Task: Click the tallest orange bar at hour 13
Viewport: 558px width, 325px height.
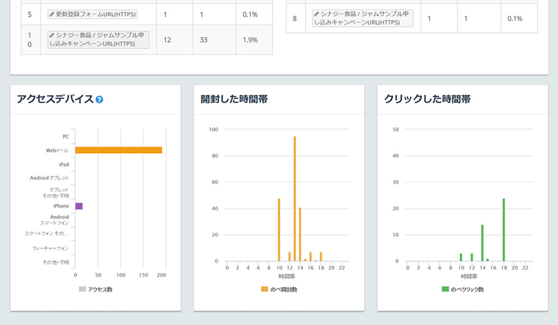Action: 295,199
